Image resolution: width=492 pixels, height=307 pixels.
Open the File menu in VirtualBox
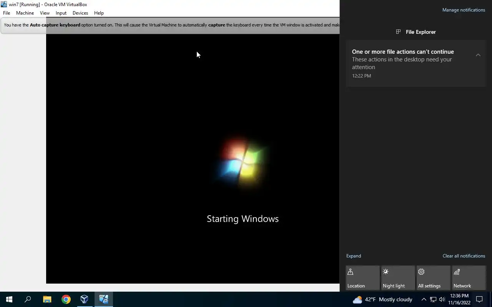(x=7, y=13)
